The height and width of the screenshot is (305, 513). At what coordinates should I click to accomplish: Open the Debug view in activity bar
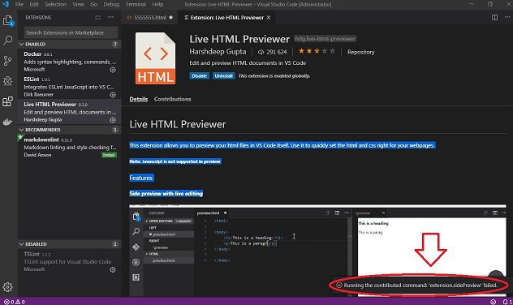tap(7, 81)
